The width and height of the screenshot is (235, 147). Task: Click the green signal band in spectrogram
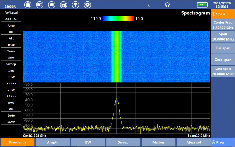coord(116,56)
